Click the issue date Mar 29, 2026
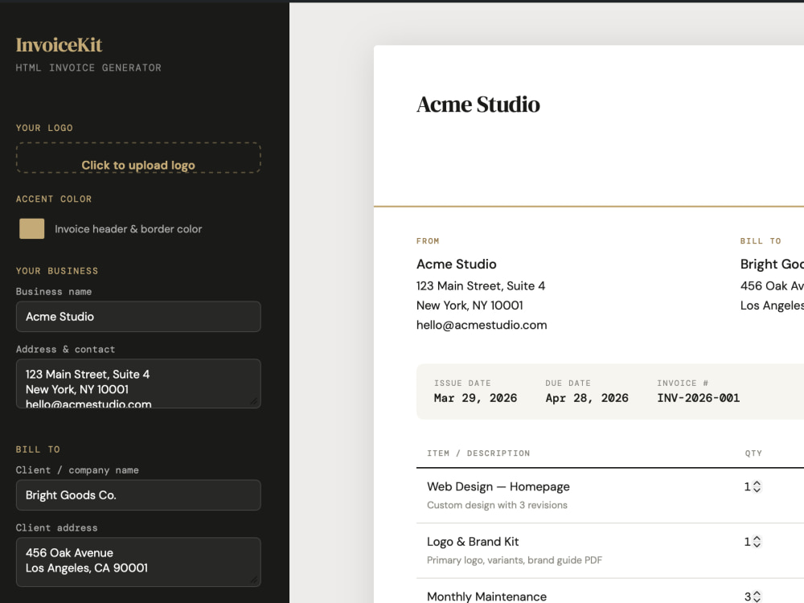The height and width of the screenshot is (603, 804). (x=475, y=398)
